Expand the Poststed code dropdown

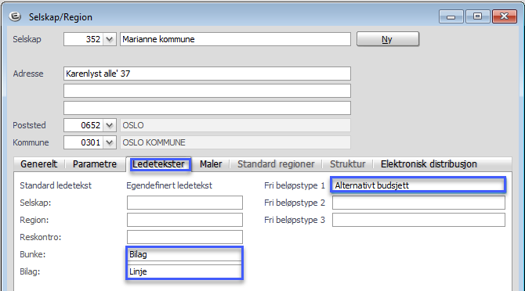tap(110, 125)
